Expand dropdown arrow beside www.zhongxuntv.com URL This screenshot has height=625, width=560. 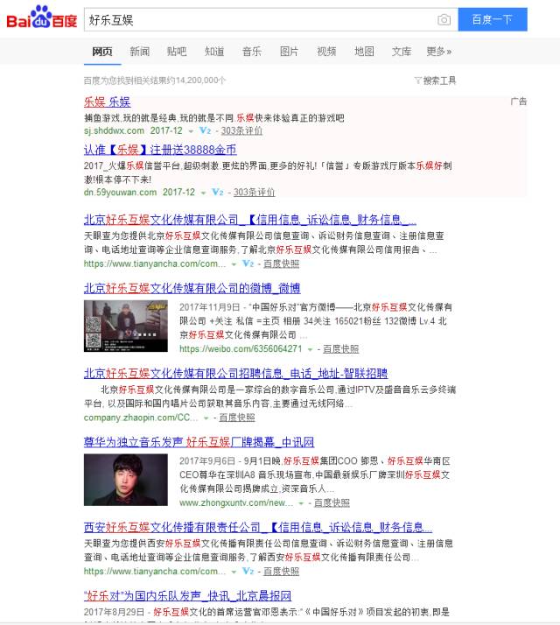(x=301, y=503)
